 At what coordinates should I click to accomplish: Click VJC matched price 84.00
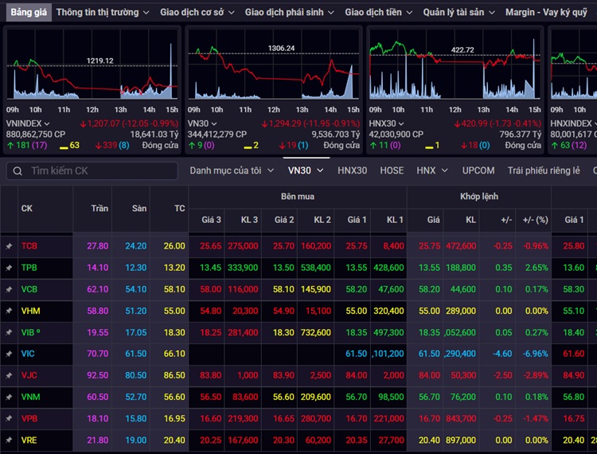coord(430,375)
